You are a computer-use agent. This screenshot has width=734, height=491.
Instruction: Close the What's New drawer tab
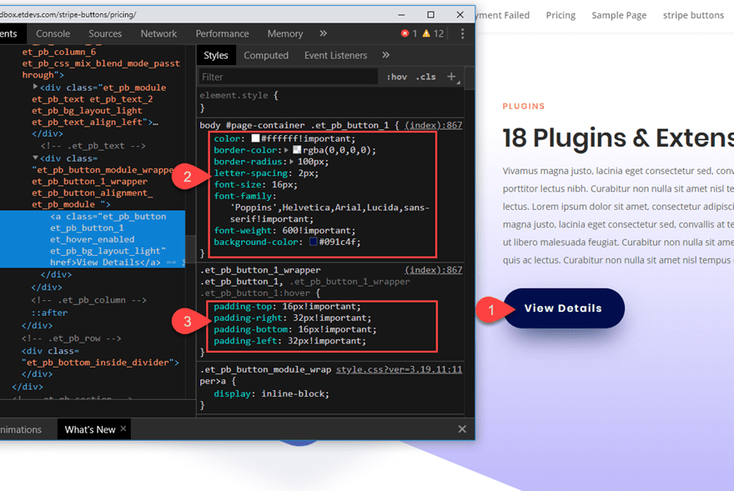(x=123, y=428)
